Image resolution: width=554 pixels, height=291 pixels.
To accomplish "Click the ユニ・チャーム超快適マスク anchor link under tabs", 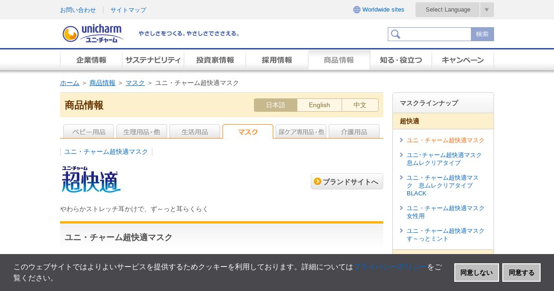I will coord(106,152).
